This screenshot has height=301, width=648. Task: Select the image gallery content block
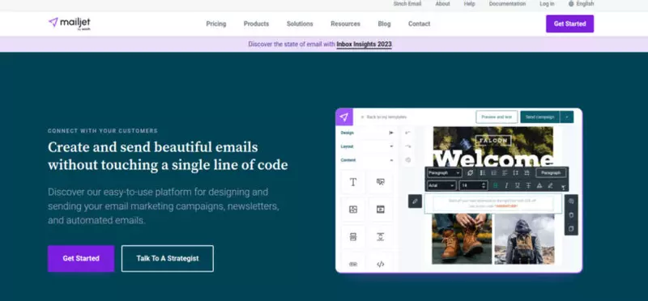[353, 210]
